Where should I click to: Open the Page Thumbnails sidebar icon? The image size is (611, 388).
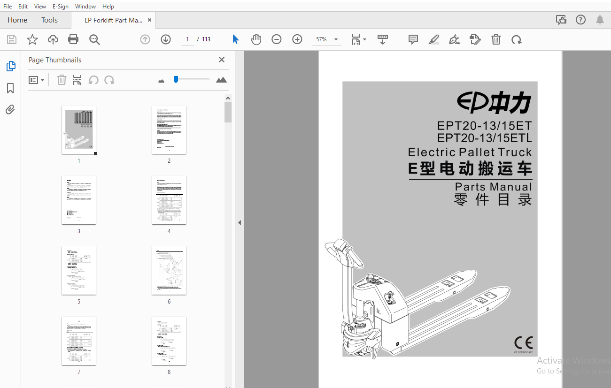coord(11,66)
